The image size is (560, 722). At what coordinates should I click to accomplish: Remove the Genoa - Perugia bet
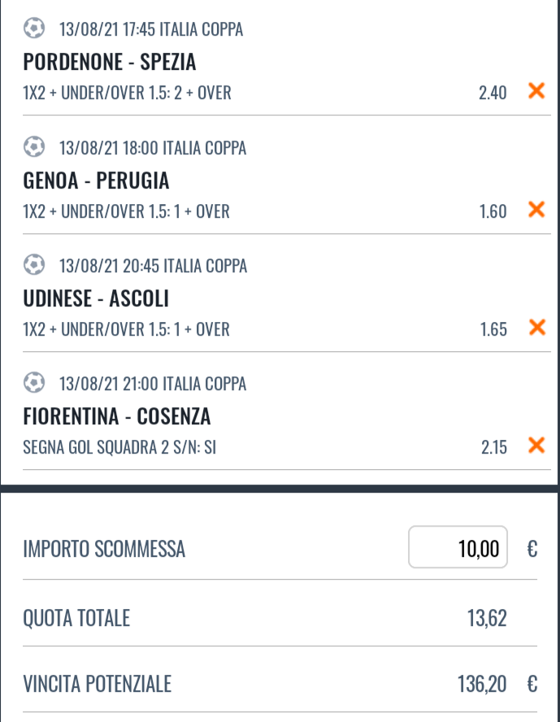click(x=536, y=211)
